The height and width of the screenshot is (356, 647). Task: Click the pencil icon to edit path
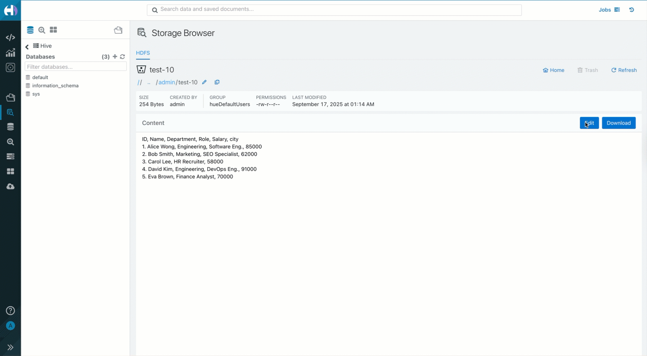tap(204, 82)
